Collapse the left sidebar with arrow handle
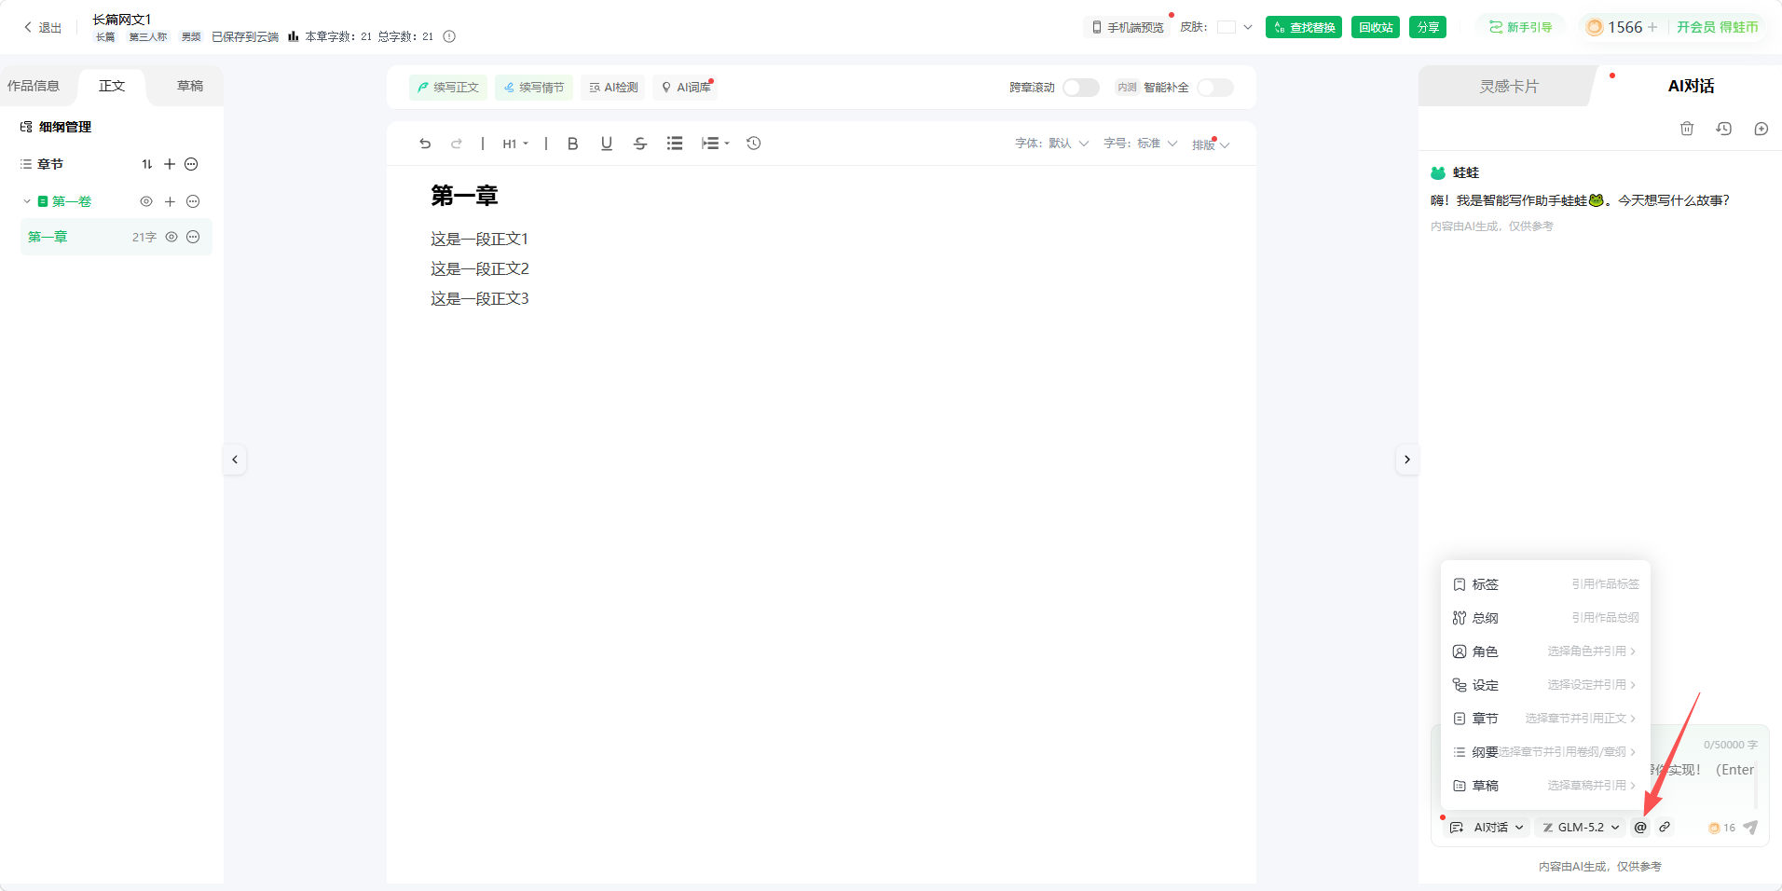 coord(235,459)
